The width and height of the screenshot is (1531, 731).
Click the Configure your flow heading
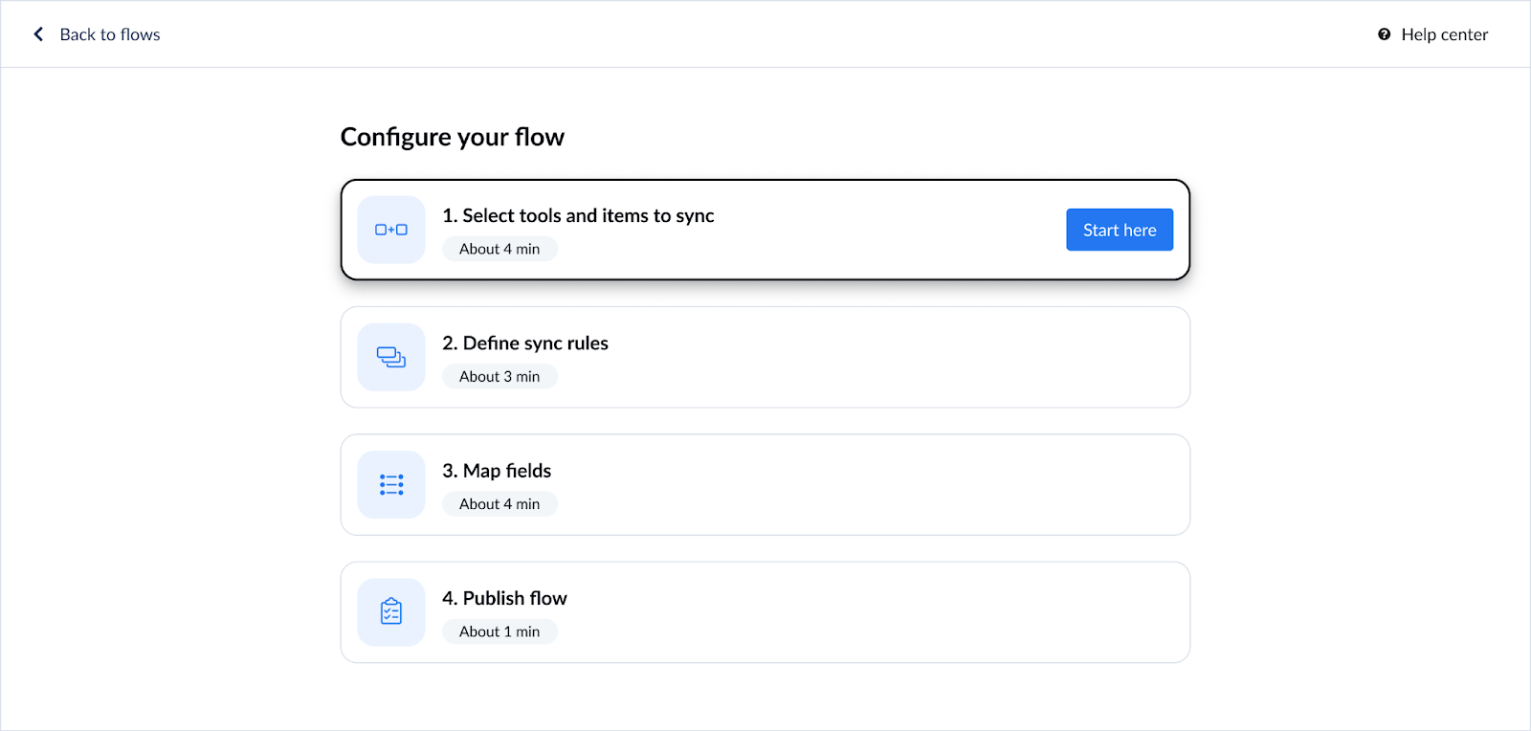pos(453,137)
